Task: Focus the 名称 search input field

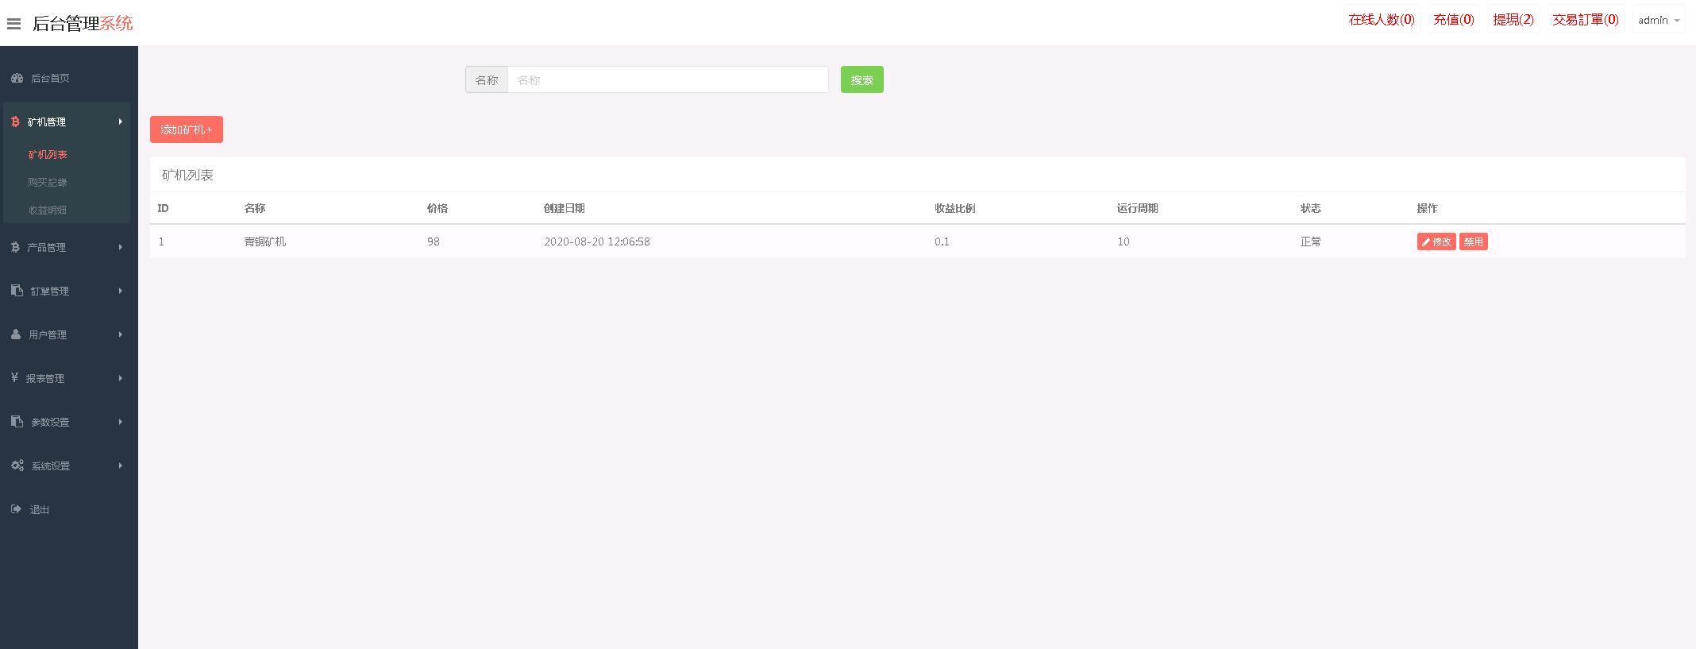Action: [x=668, y=79]
